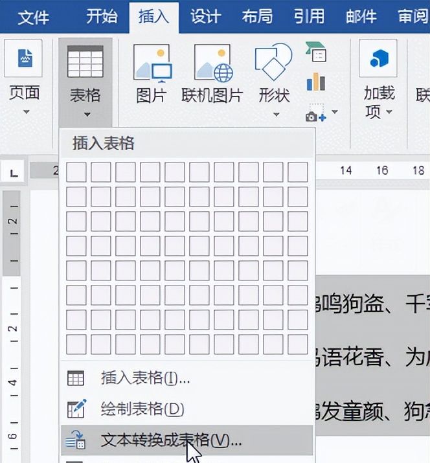Click the 插入表格(I) grid icon

point(76,378)
